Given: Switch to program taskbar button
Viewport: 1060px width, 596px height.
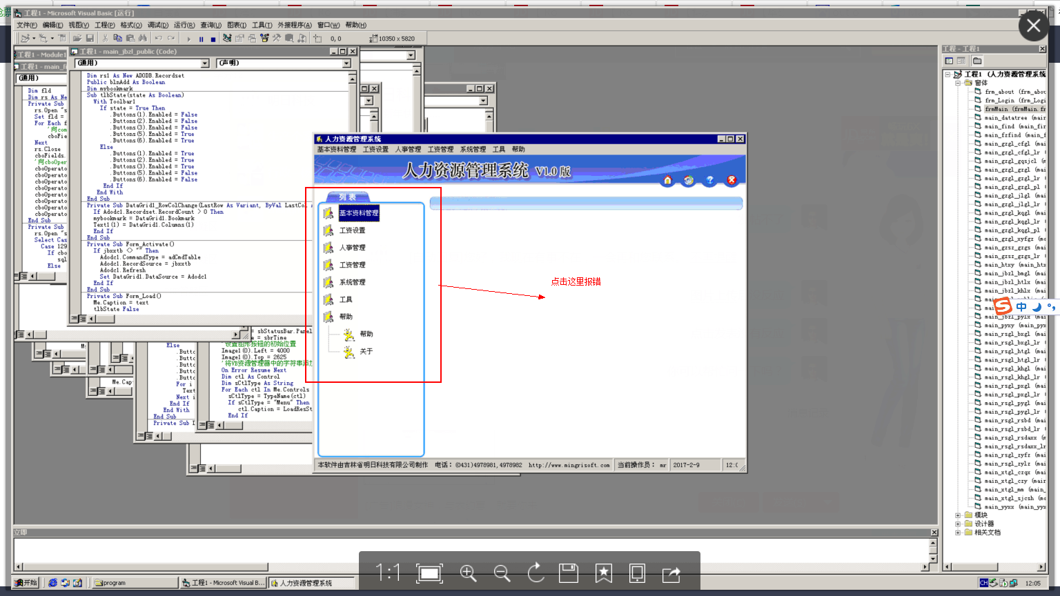Looking at the screenshot, I should 135,583.
